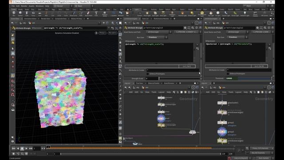Select the Spray Paint shelf tool
This screenshot has width=284, height=160.
click(x=88, y=13)
